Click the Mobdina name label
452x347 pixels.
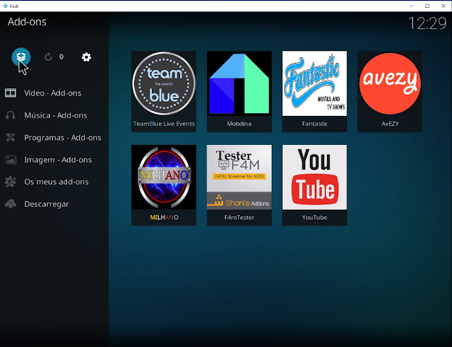tap(239, 124)
